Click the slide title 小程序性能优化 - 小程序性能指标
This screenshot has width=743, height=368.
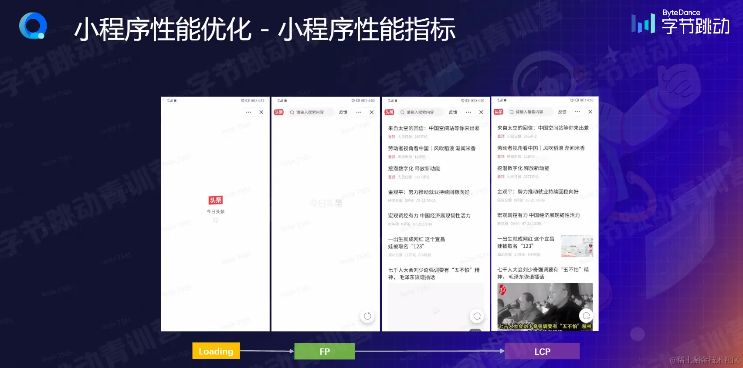tap(265, 30)
